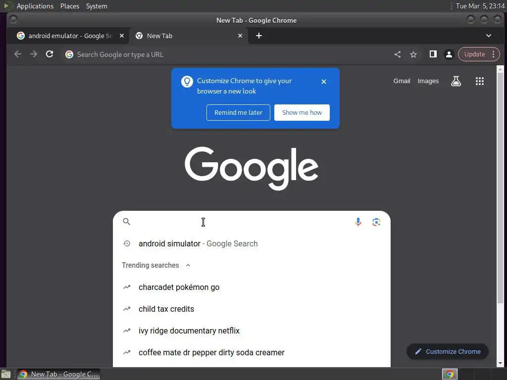
Task: Go back with the browser back arrow
Action: coord(18,54)
